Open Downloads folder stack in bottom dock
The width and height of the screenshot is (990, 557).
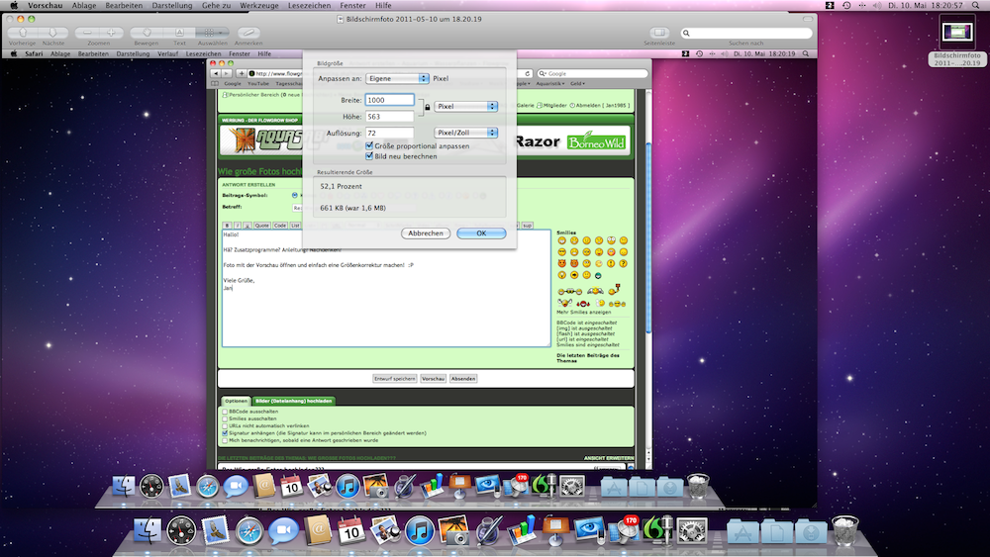(812, 531)
